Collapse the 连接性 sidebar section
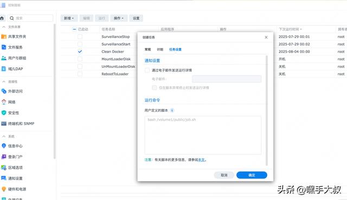Screen dimensions: 347x200 [x=4, y=82]
